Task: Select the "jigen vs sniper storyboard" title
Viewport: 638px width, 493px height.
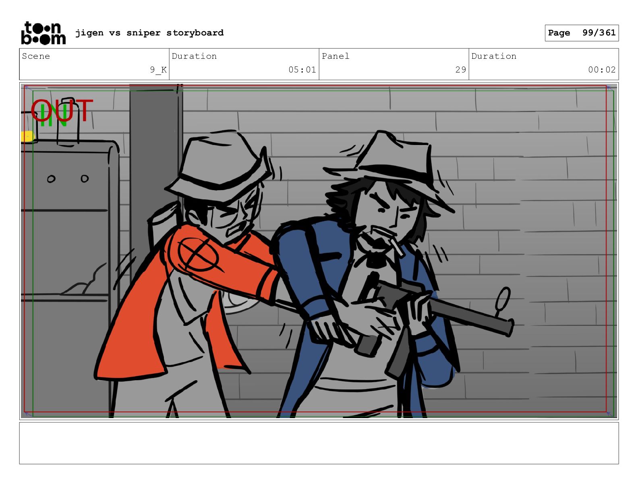Action: coord(149,33)
